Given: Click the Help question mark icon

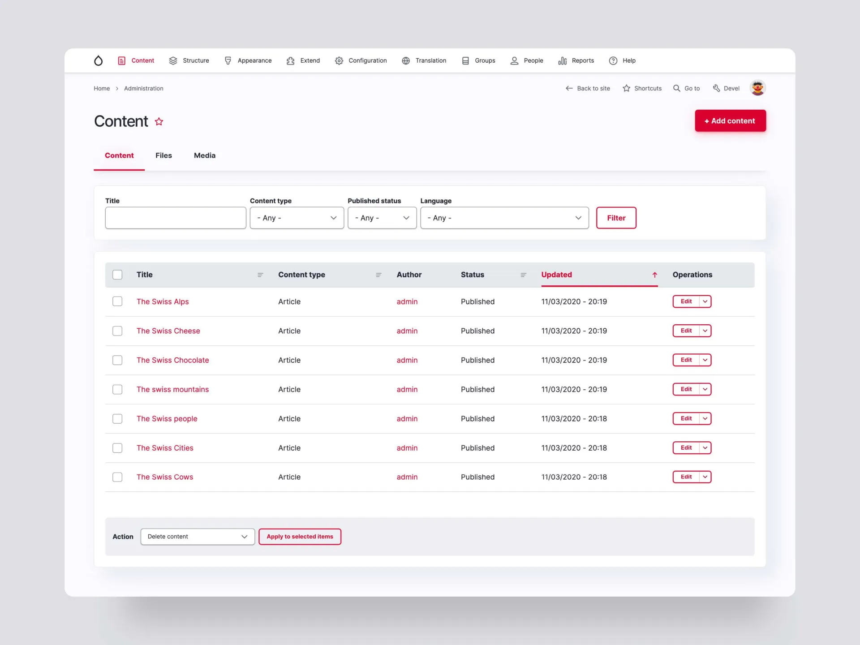Looking at the screenshot, I should point(612,60).
